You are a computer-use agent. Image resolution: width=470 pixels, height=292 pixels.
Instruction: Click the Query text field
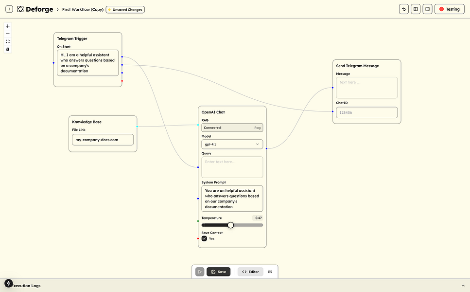232,167
